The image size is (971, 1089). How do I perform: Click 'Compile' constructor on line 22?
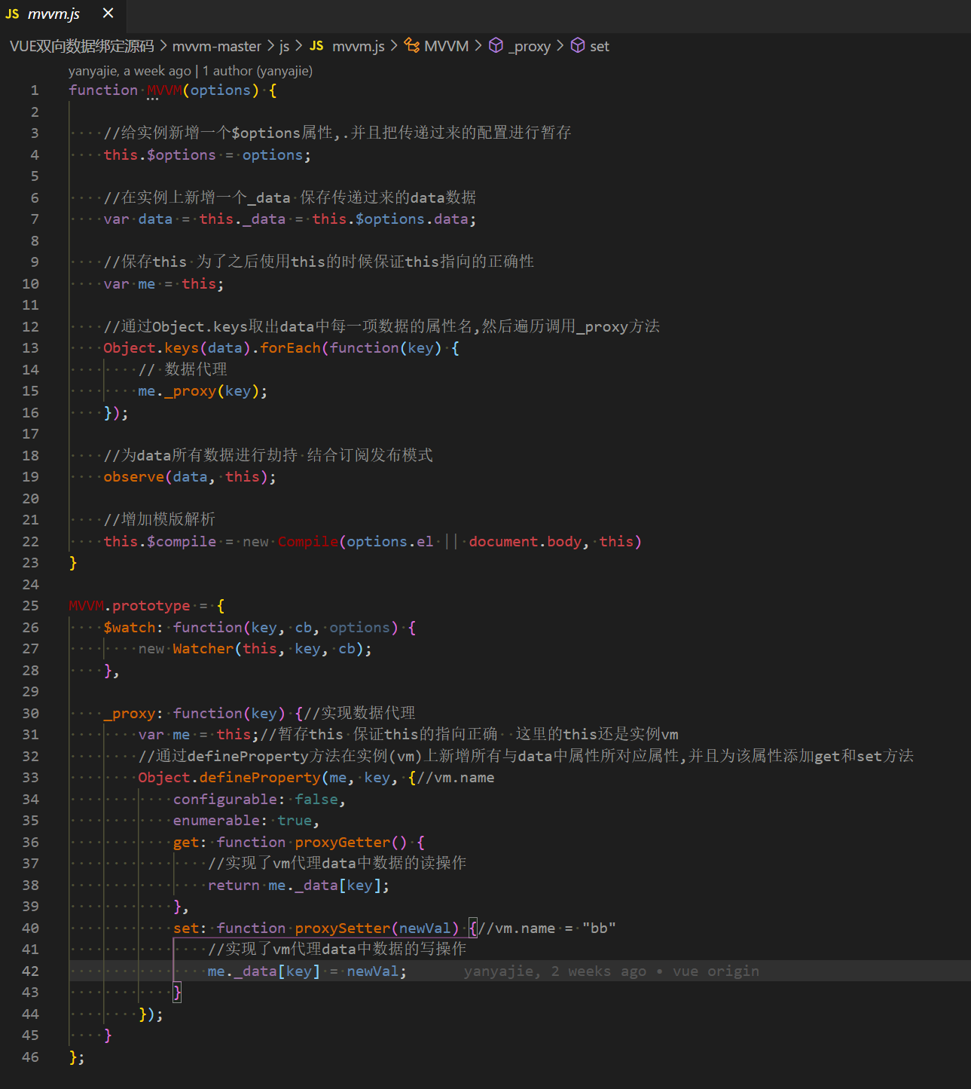[308, 542]
